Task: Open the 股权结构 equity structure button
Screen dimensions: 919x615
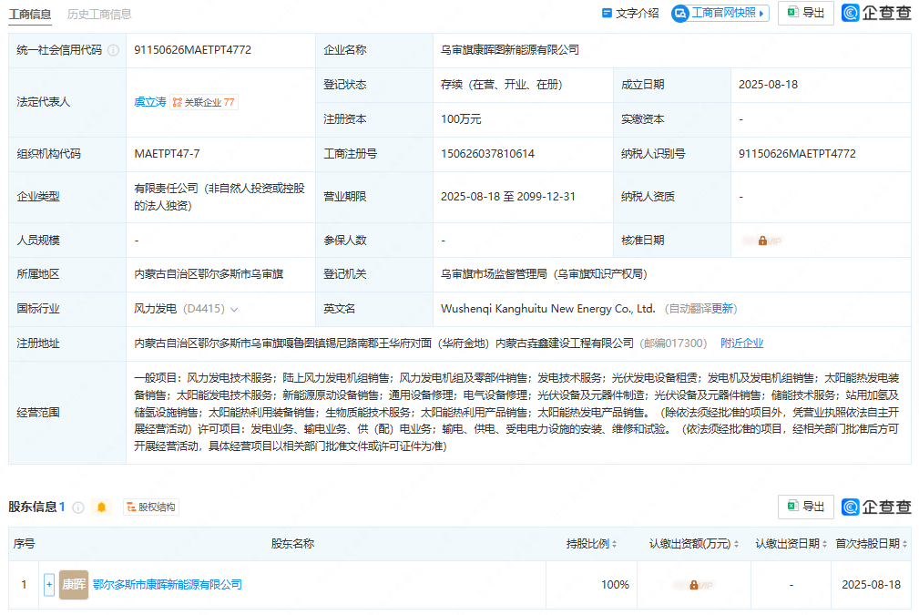Action: [151, 507]
